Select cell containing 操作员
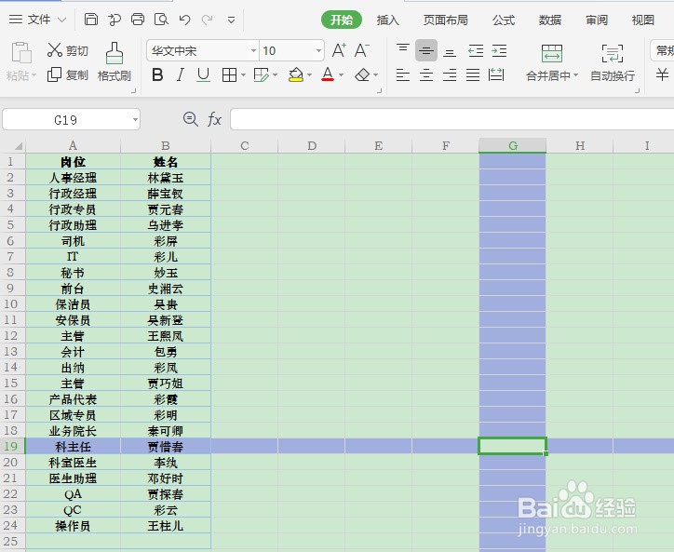The width and height of the screenshot is (674, 552). click(73, 526)
